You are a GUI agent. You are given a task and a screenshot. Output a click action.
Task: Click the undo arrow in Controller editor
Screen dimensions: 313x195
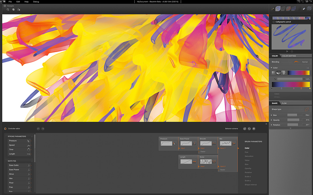click(x=38, y=128)
